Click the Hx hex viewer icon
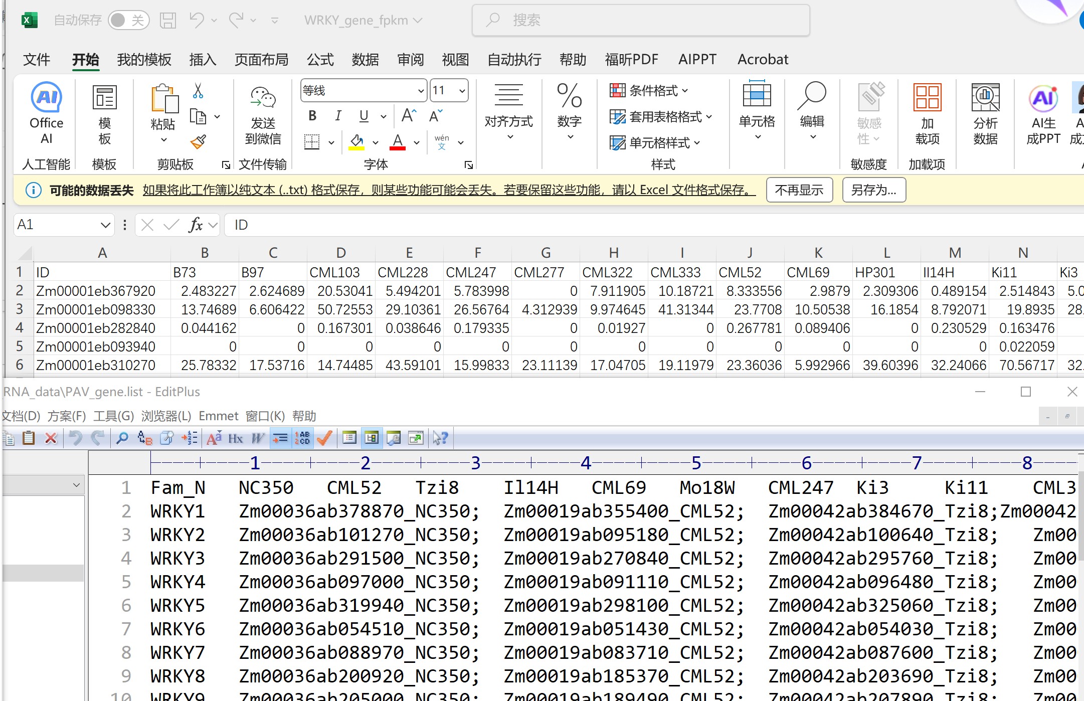Viewport: 1084px width, 701px height. coord(236,438)
